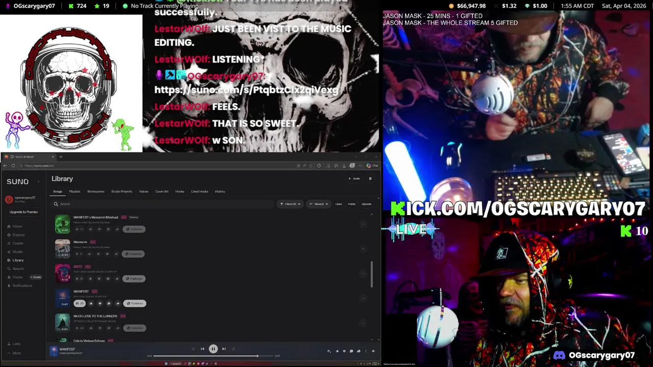Viewport: 653px width, 367px height.
Task: Switch to the Studio Projects tab
Action: click(x=121, y=192)
